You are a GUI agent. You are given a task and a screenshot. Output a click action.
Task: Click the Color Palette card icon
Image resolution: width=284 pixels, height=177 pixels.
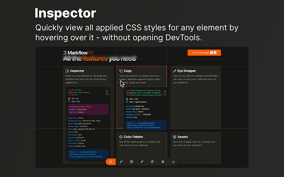[121, 137]
